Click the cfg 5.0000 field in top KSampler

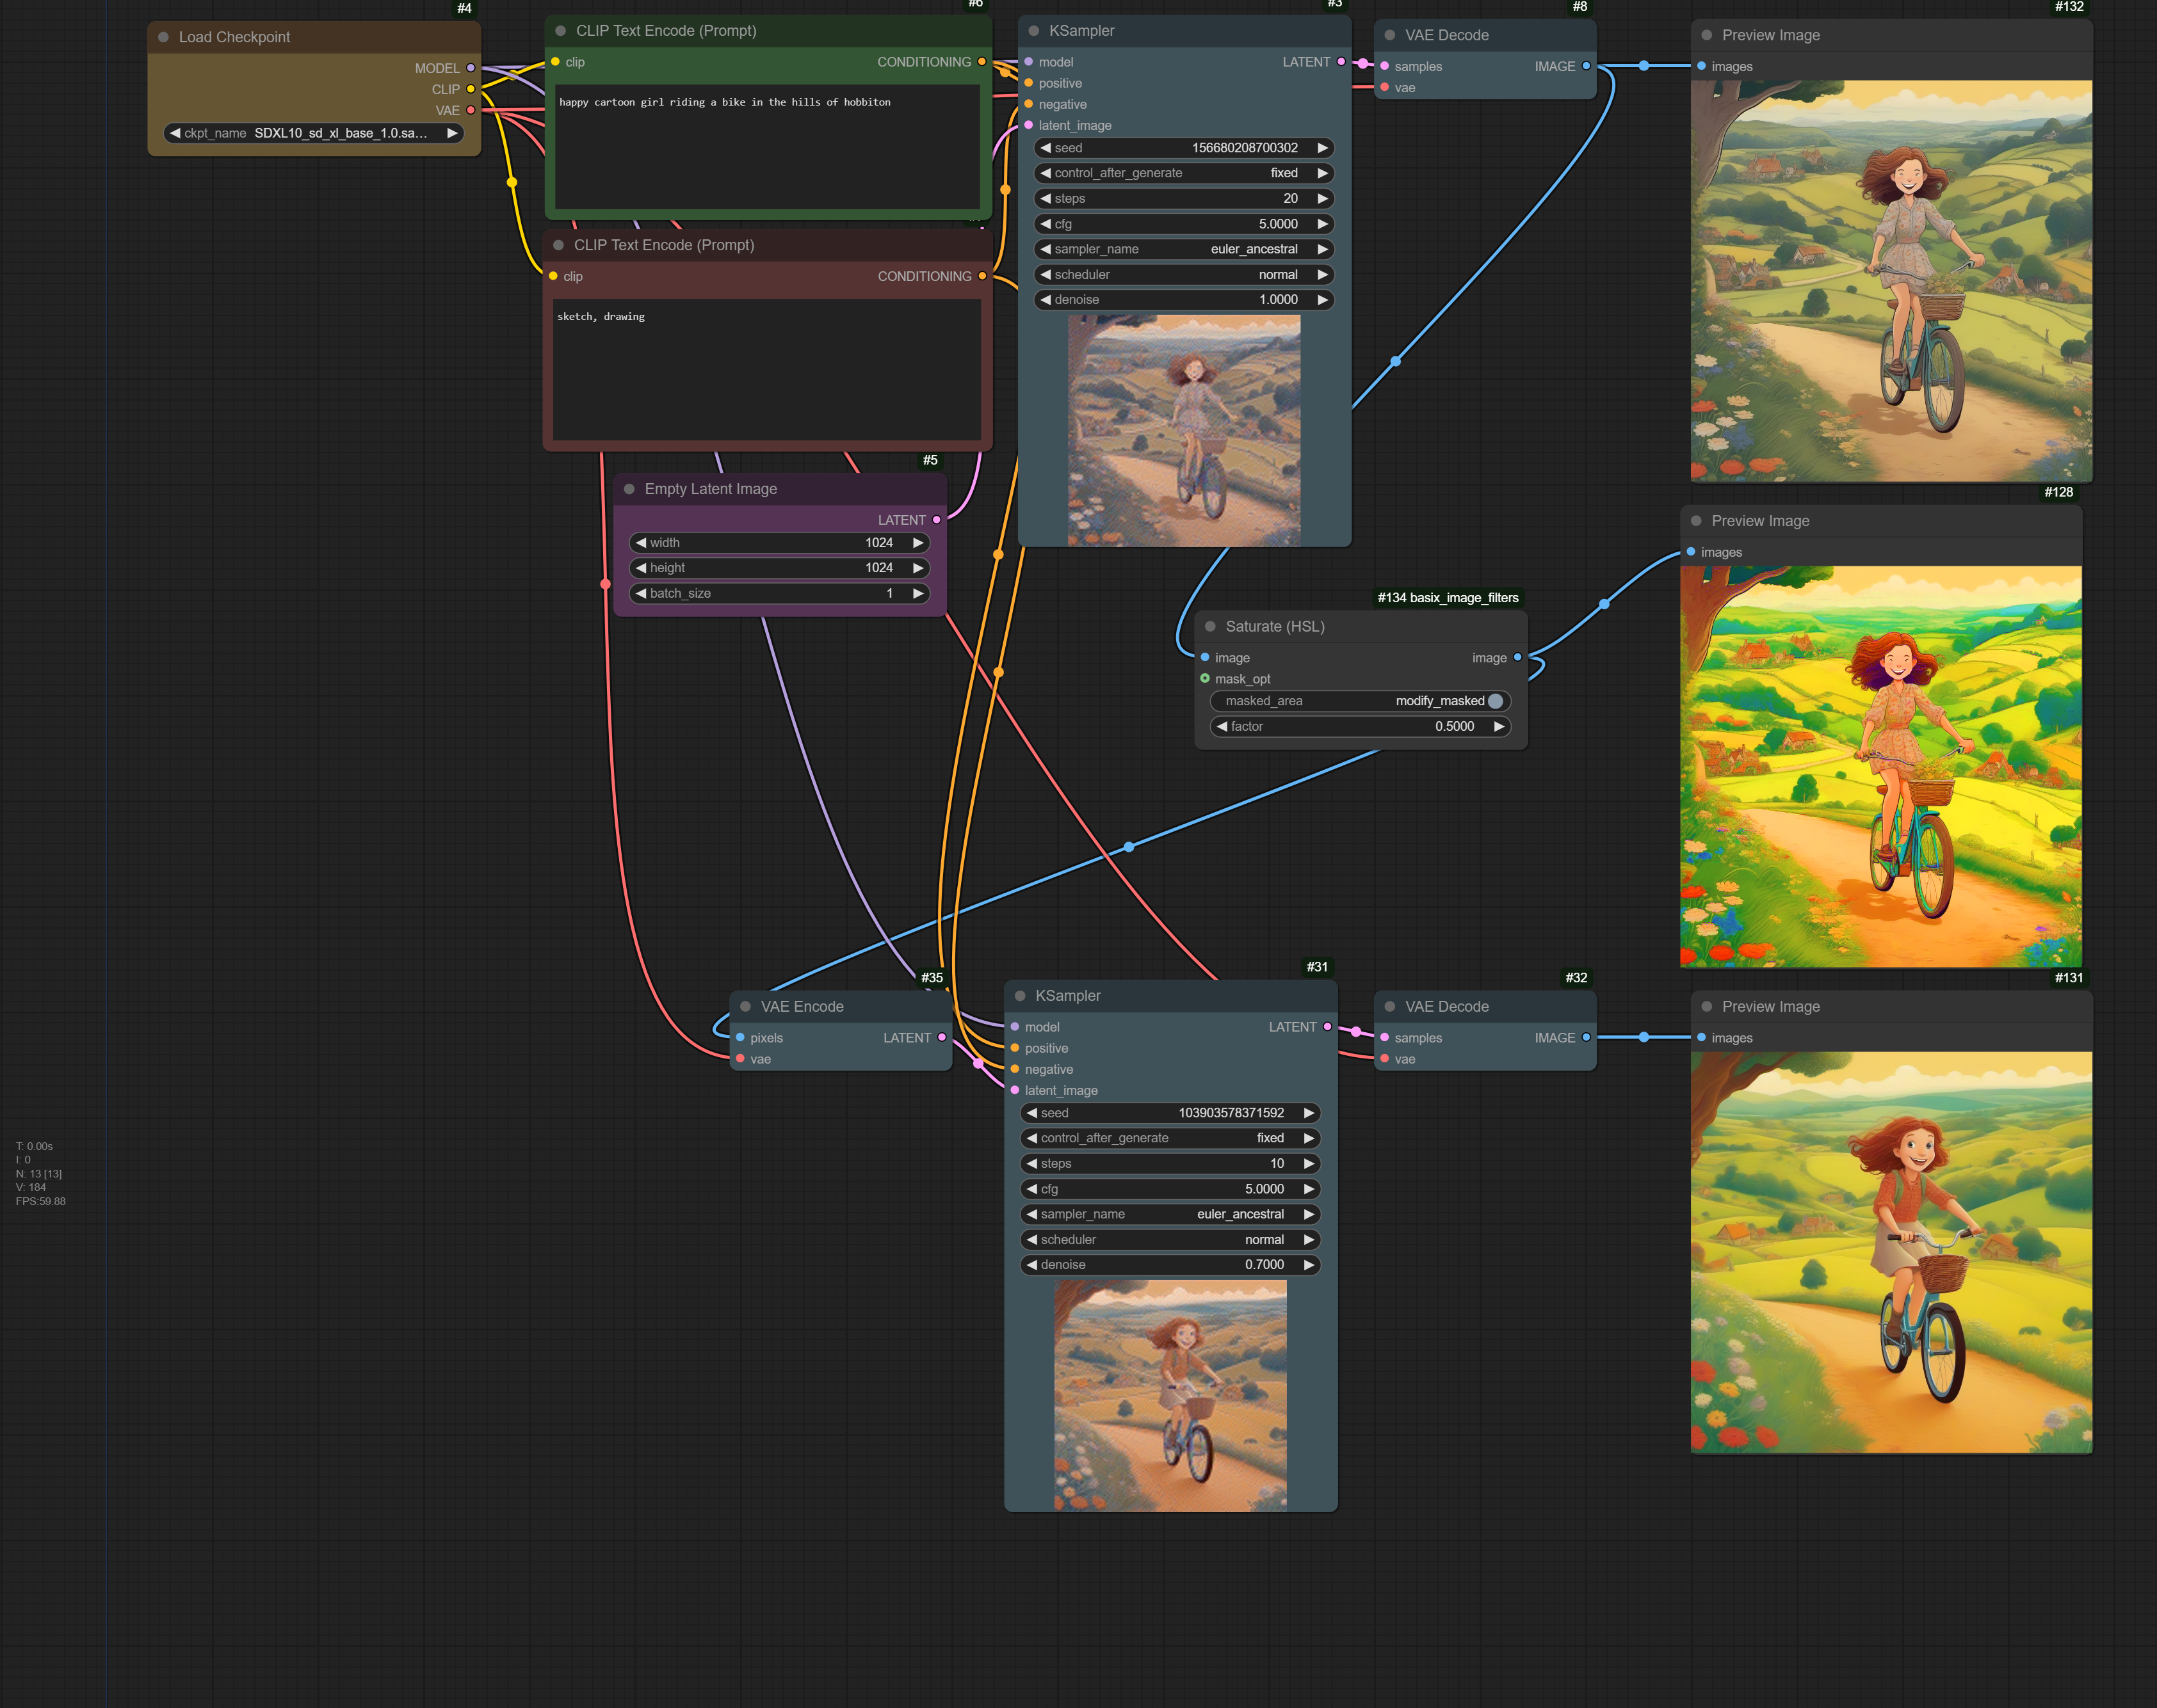point(1184,224)
